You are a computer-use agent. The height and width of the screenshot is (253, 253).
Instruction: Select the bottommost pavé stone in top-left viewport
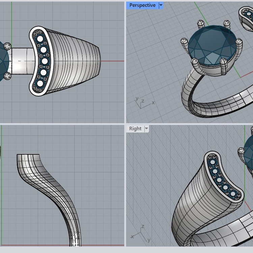pyautogui.click(x=40, y=83)
